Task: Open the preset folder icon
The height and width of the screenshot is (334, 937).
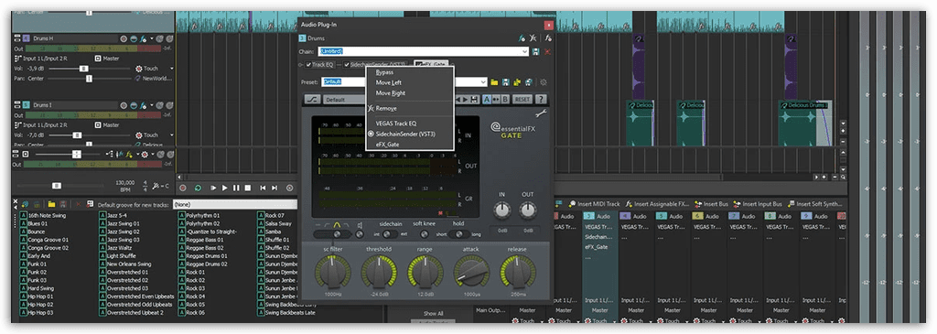Action: [494, 81]
